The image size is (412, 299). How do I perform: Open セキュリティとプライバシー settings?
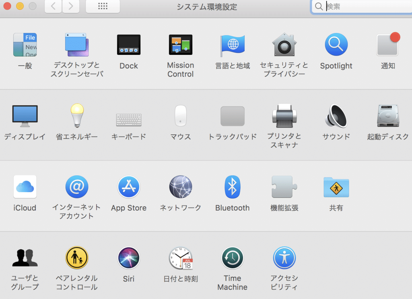(284, 45)
